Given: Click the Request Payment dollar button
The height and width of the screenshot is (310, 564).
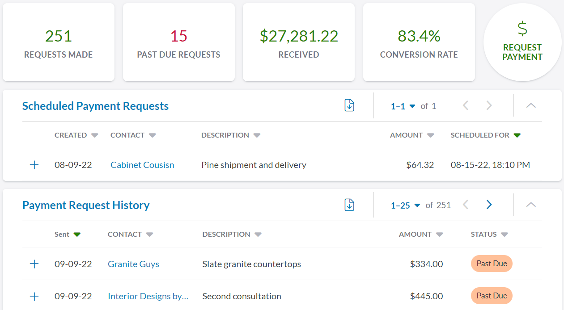Looking at the screenshot, I should (522, 42).
